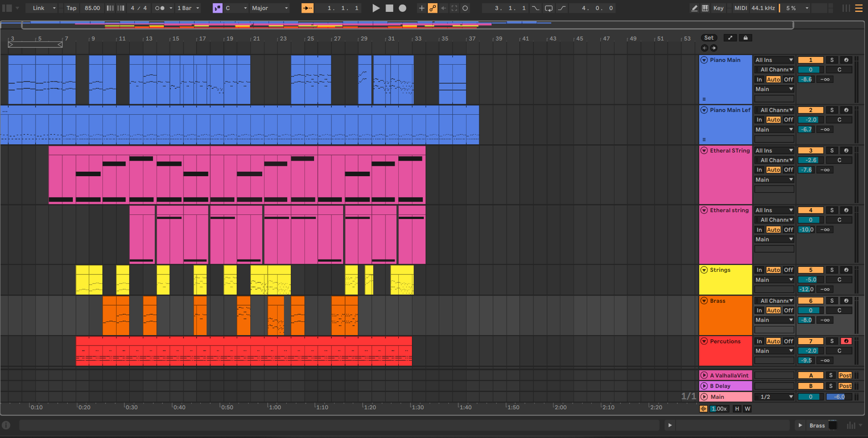This screenshot has width=868, height=438.
Task: Arm the Arrangement Record button
Action: [402, 8]
